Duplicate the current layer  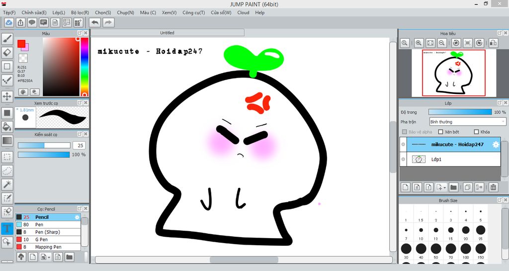click(467, 187)
